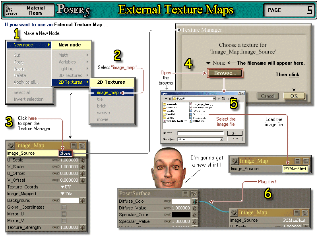Click V_Scale animation key icon
Image resolution: width=318 pixels, height=238 pixels.
(x=56, y=167)
